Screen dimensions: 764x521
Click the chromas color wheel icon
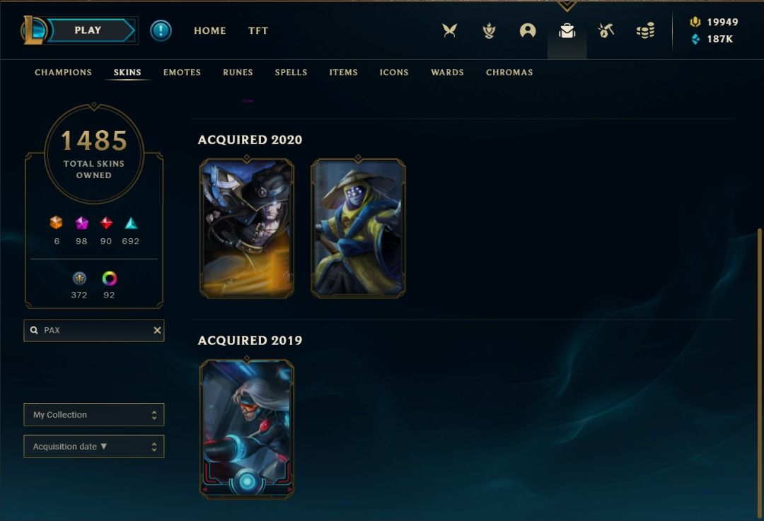pyautogui.click(x=109, y=278)
